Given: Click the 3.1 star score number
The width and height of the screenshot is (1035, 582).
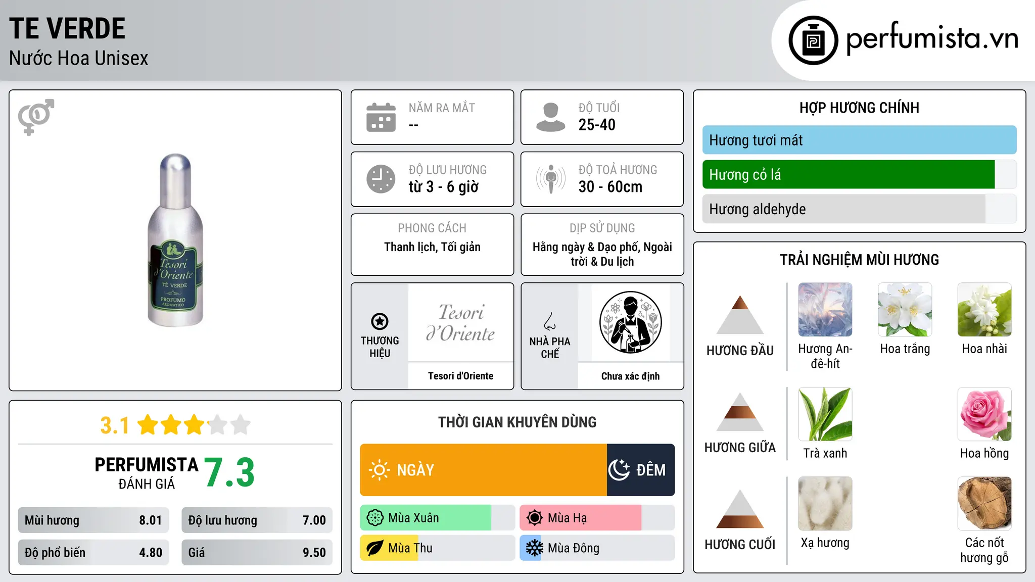Looking at the screenshot, I should (115, 425).
